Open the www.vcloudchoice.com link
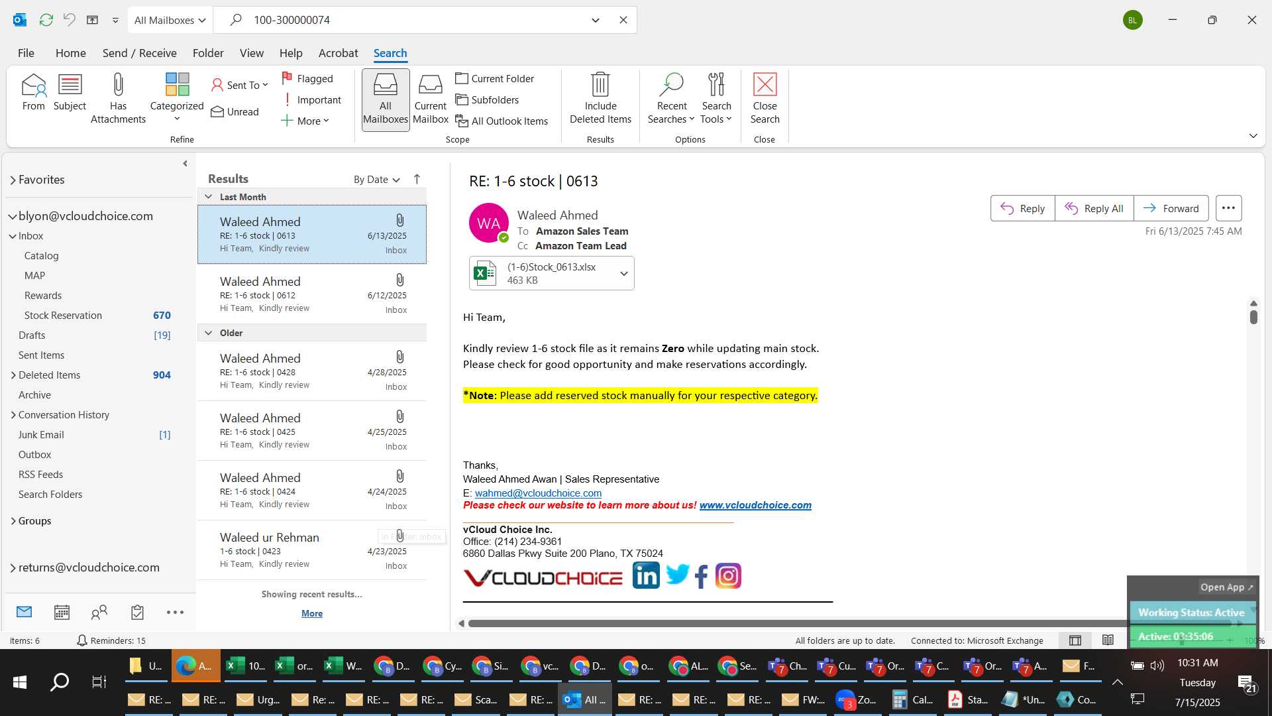The height and width of the screenshot is (716, 1272). click(x=755, y=505)
